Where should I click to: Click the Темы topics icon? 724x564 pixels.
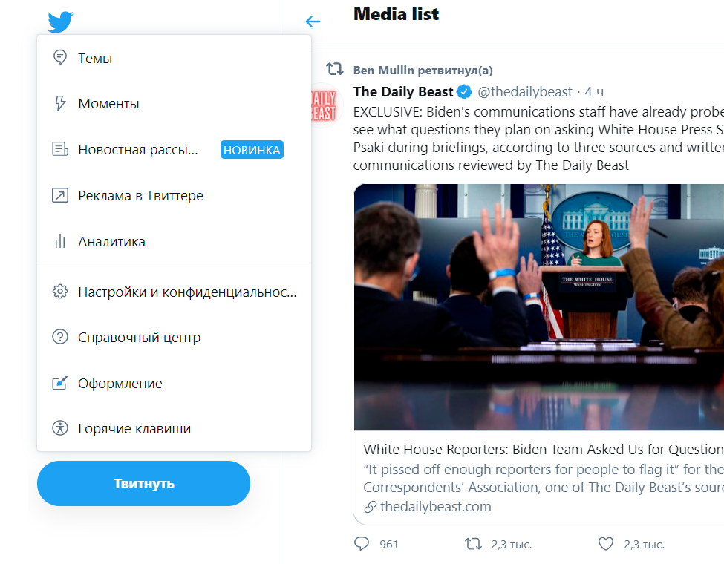pos(60,58)
